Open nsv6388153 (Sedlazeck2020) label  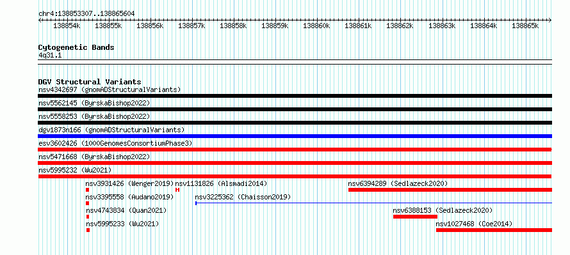(x=443, y=210)
